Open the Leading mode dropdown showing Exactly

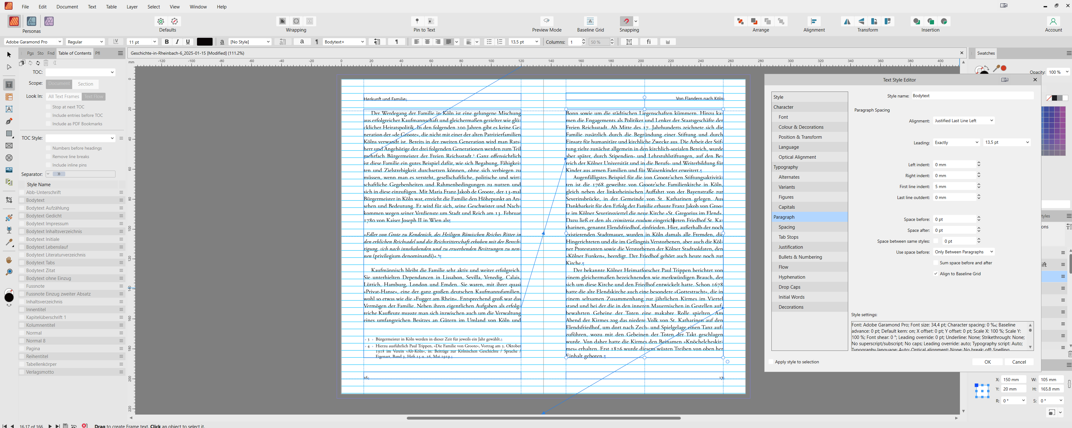pyautogui.click(x=956, y=142)
